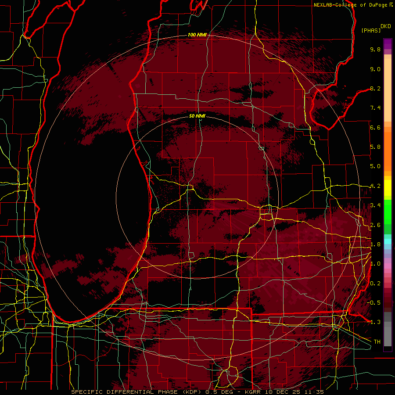Click the 5.0 value on the scale
395x395 pixels.
pos(375,166)
